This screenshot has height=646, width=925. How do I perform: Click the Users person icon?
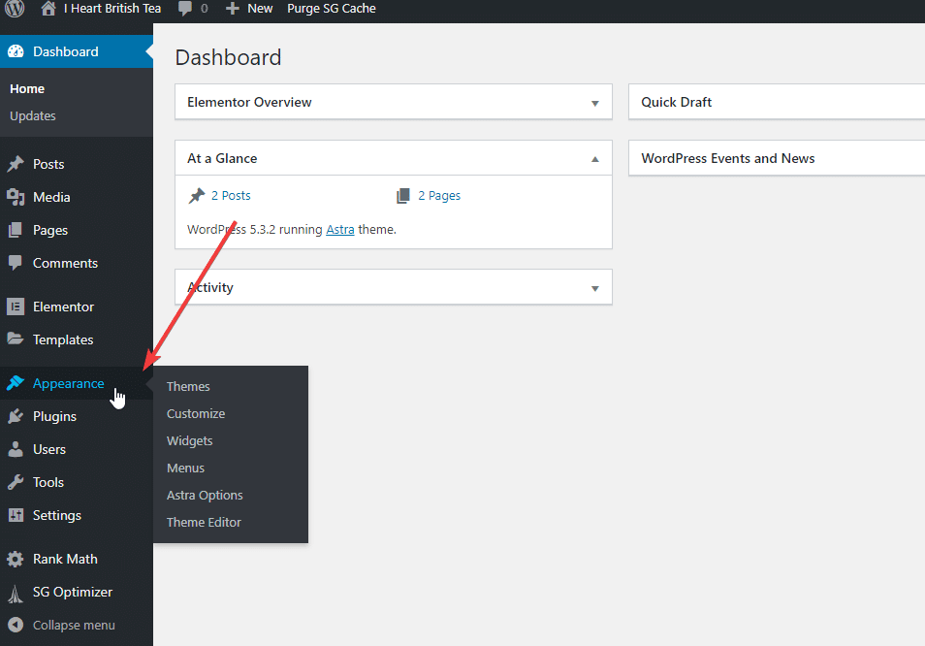pyautogui.click(x=16, y=449)
